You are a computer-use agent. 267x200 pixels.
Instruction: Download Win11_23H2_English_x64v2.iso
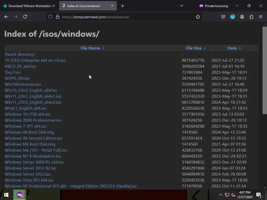coord(33,102)
